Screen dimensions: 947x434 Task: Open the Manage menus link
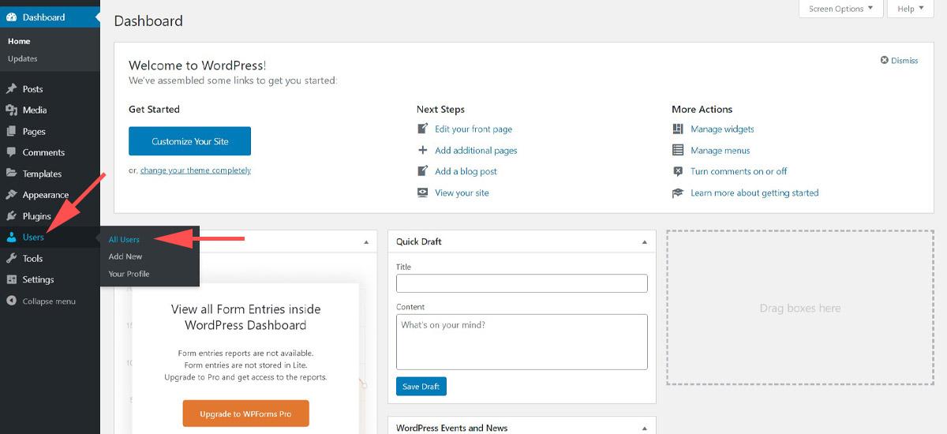(720, 150)
